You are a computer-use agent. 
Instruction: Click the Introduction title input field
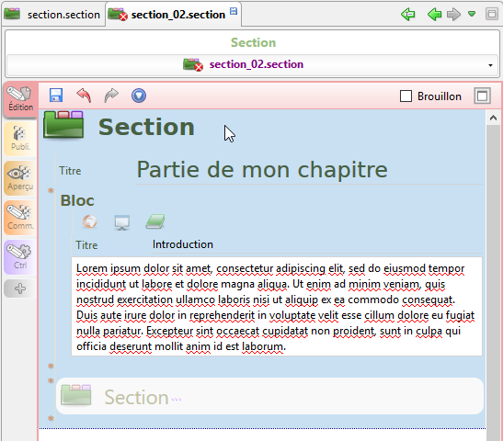(316, 244)
